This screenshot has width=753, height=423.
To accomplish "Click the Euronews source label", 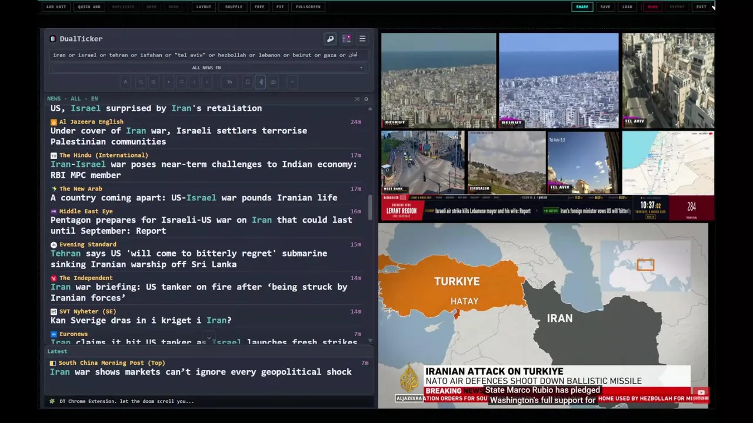I will (x=74, y=334).
